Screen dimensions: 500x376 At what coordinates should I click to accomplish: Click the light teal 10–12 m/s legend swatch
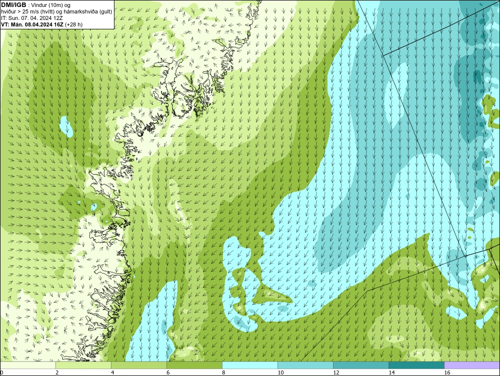click(305, 365)
